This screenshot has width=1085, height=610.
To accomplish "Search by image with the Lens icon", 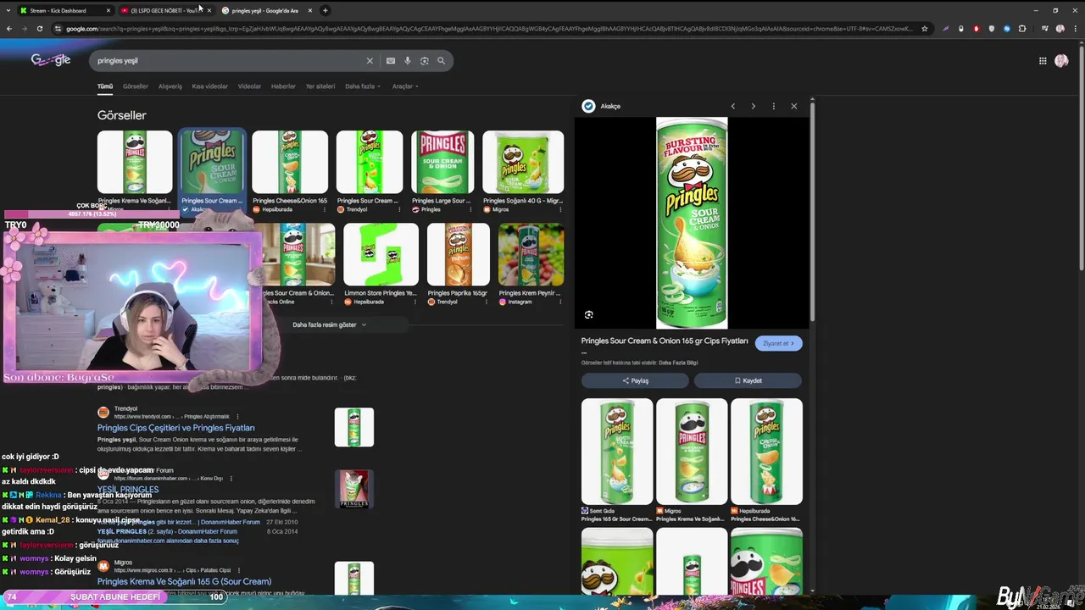I will click(x=425, y=61).
